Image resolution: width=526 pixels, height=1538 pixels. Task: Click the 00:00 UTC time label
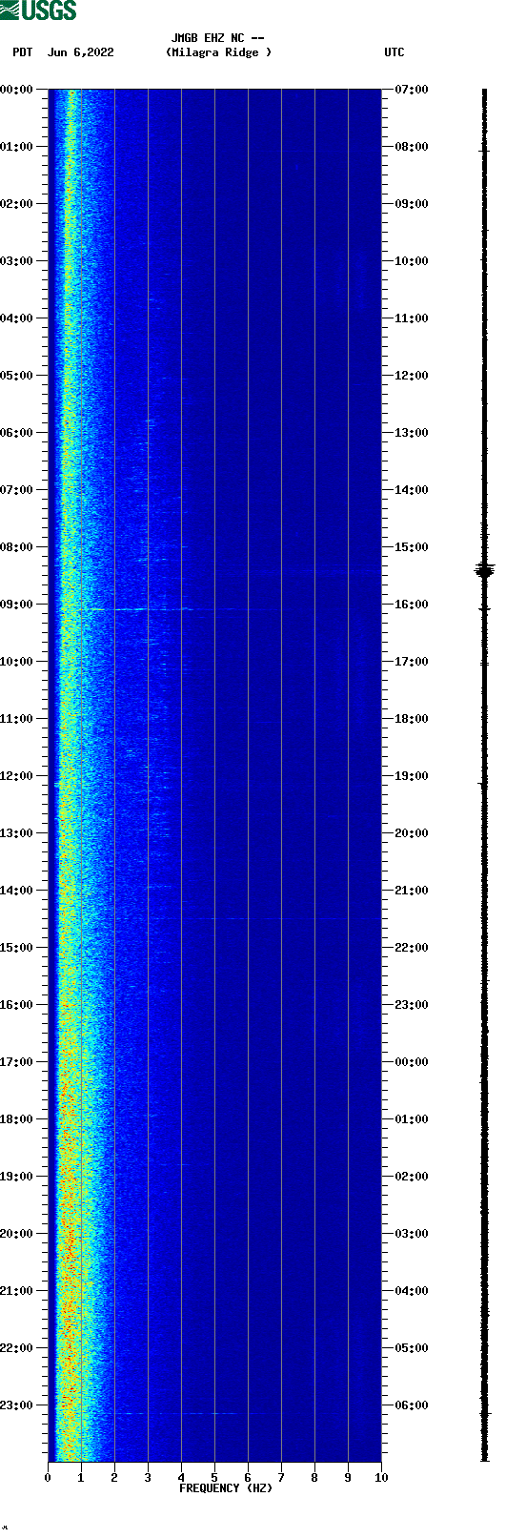[x=412, y=1062]
